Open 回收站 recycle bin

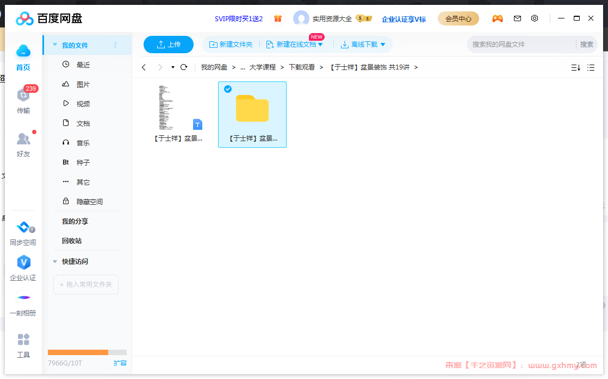coord(72,241)
